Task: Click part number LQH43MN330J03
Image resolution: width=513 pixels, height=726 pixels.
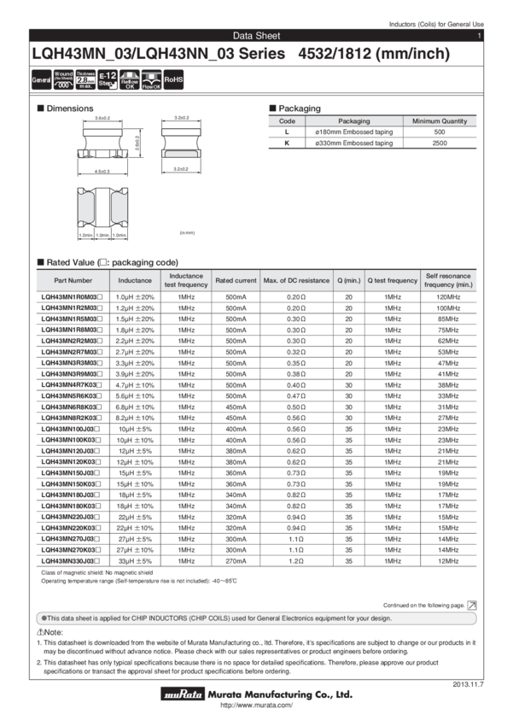Action: (70, 560)
